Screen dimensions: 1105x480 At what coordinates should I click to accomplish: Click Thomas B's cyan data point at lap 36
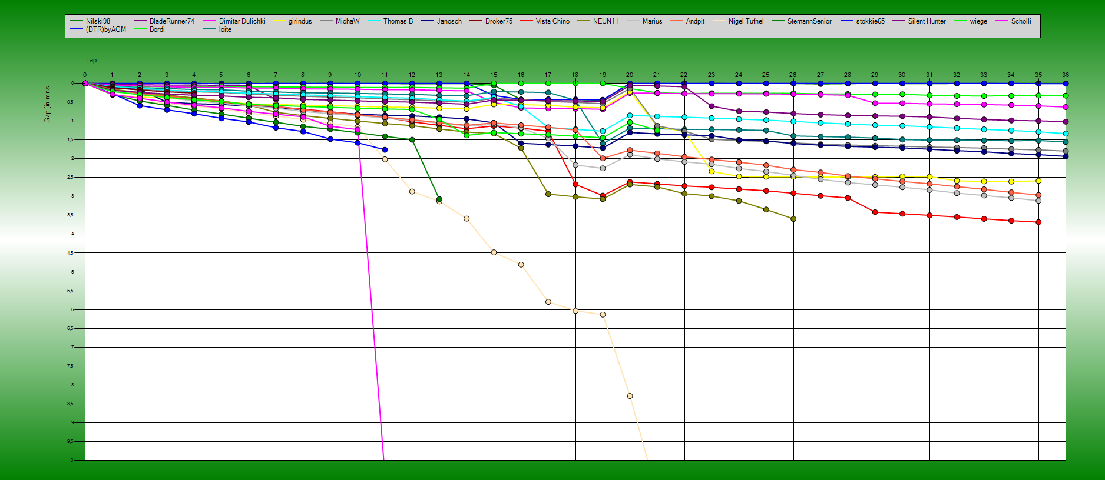pyautogui.click(x=1066, y=134)
